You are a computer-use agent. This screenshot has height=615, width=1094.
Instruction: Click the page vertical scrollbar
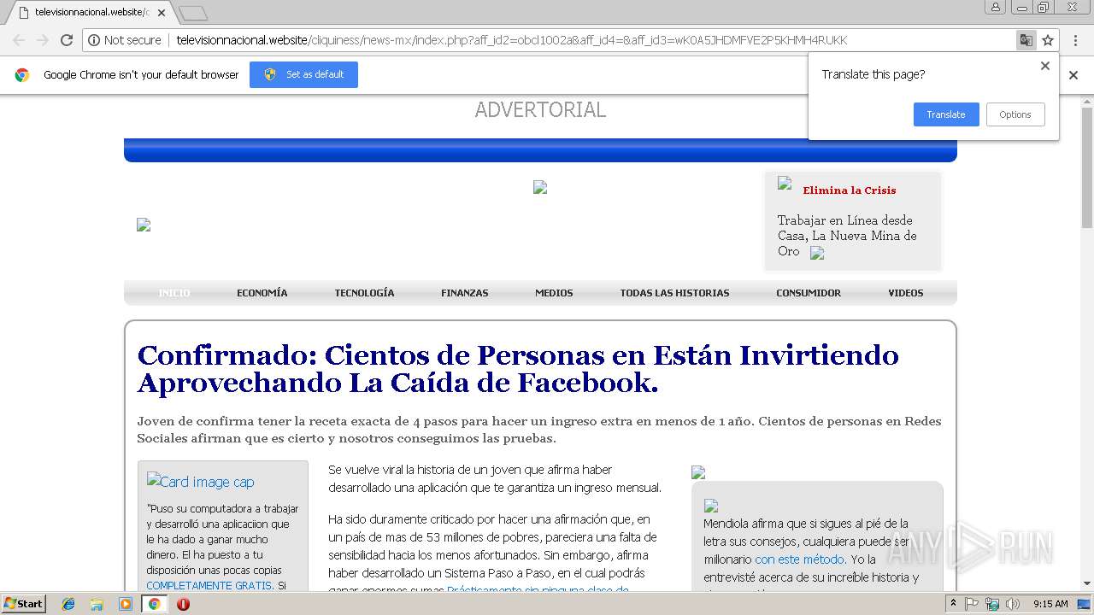click(1087, 167)
